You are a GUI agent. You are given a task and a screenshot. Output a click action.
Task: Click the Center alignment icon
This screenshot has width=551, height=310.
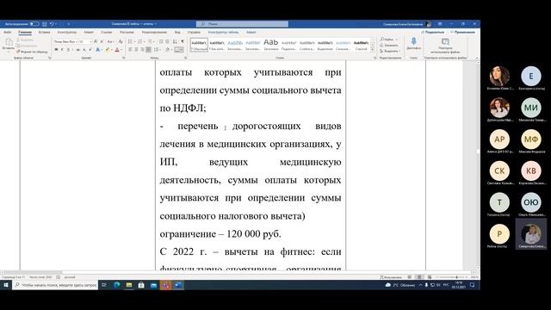click(136, 50)
